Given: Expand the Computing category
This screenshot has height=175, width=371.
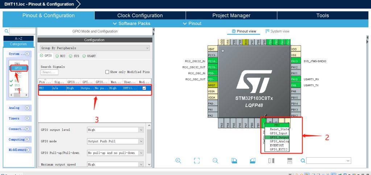Looking at the screenshot, I should coord(27,139).
